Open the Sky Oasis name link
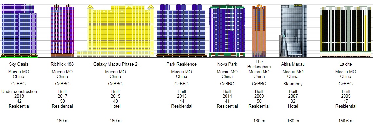373x125 pixels. pyautogui.click(x=19, y=64)
